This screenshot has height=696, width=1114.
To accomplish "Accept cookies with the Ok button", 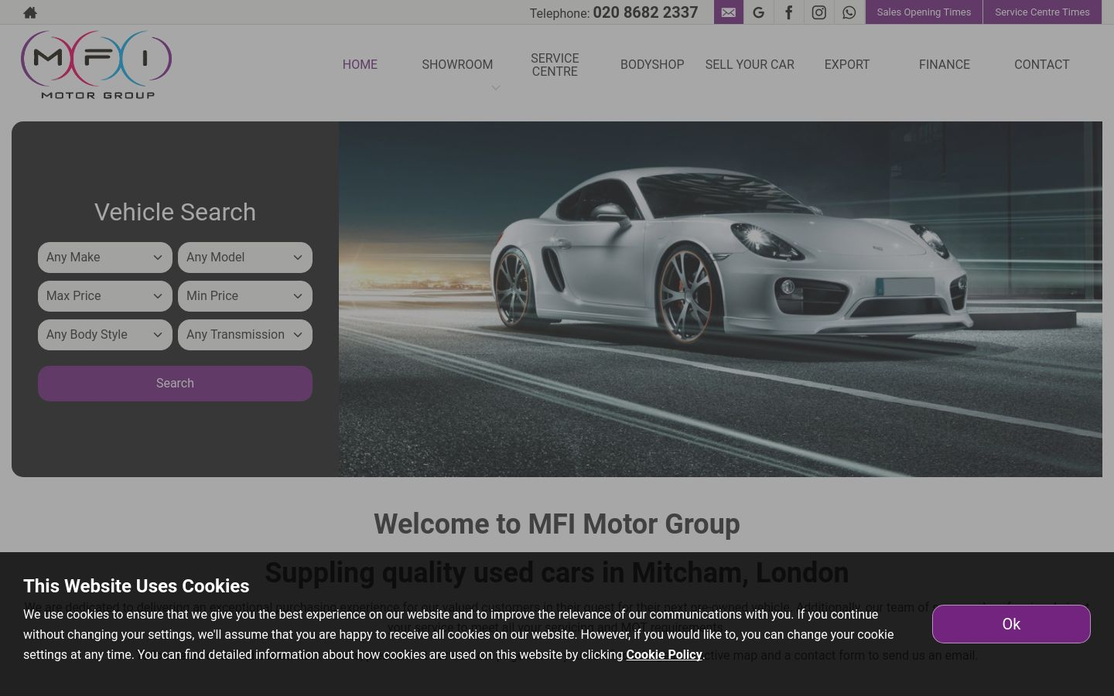I will [1011, 624].
